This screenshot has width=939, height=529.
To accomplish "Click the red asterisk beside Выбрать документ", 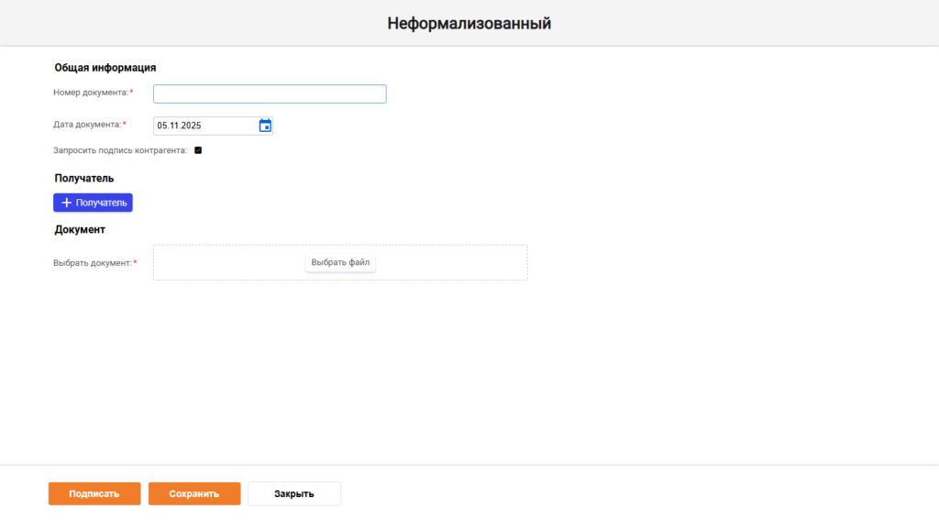I will pos(136,262).
